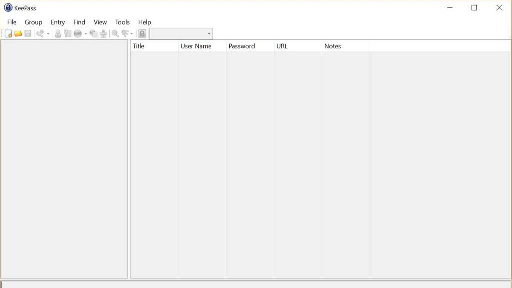Screen dimensions: 512x288
Task: Create a new database
Action: 8,33
